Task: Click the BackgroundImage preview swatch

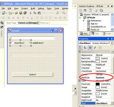Action: point(98,62)
